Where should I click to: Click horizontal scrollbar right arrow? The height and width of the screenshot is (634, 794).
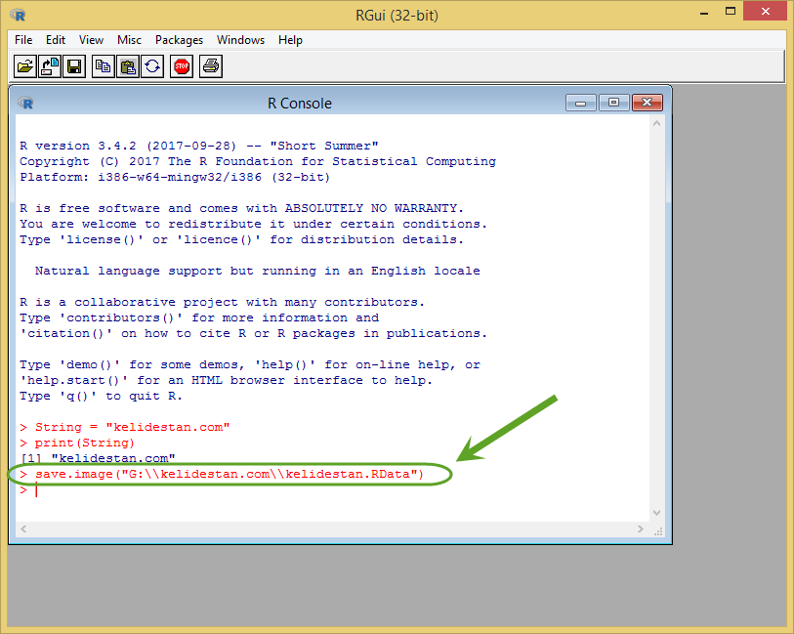point(641,529)
